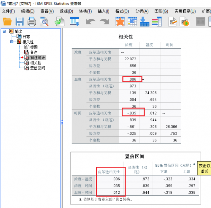Click the 浓度 column header
The image size is (211, 208).
[129, 45]
